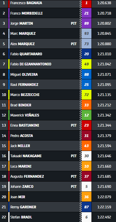116x222 pixels.
Task: Click lap time 1:22.492 of Bradl
Action: coord(104,217)
